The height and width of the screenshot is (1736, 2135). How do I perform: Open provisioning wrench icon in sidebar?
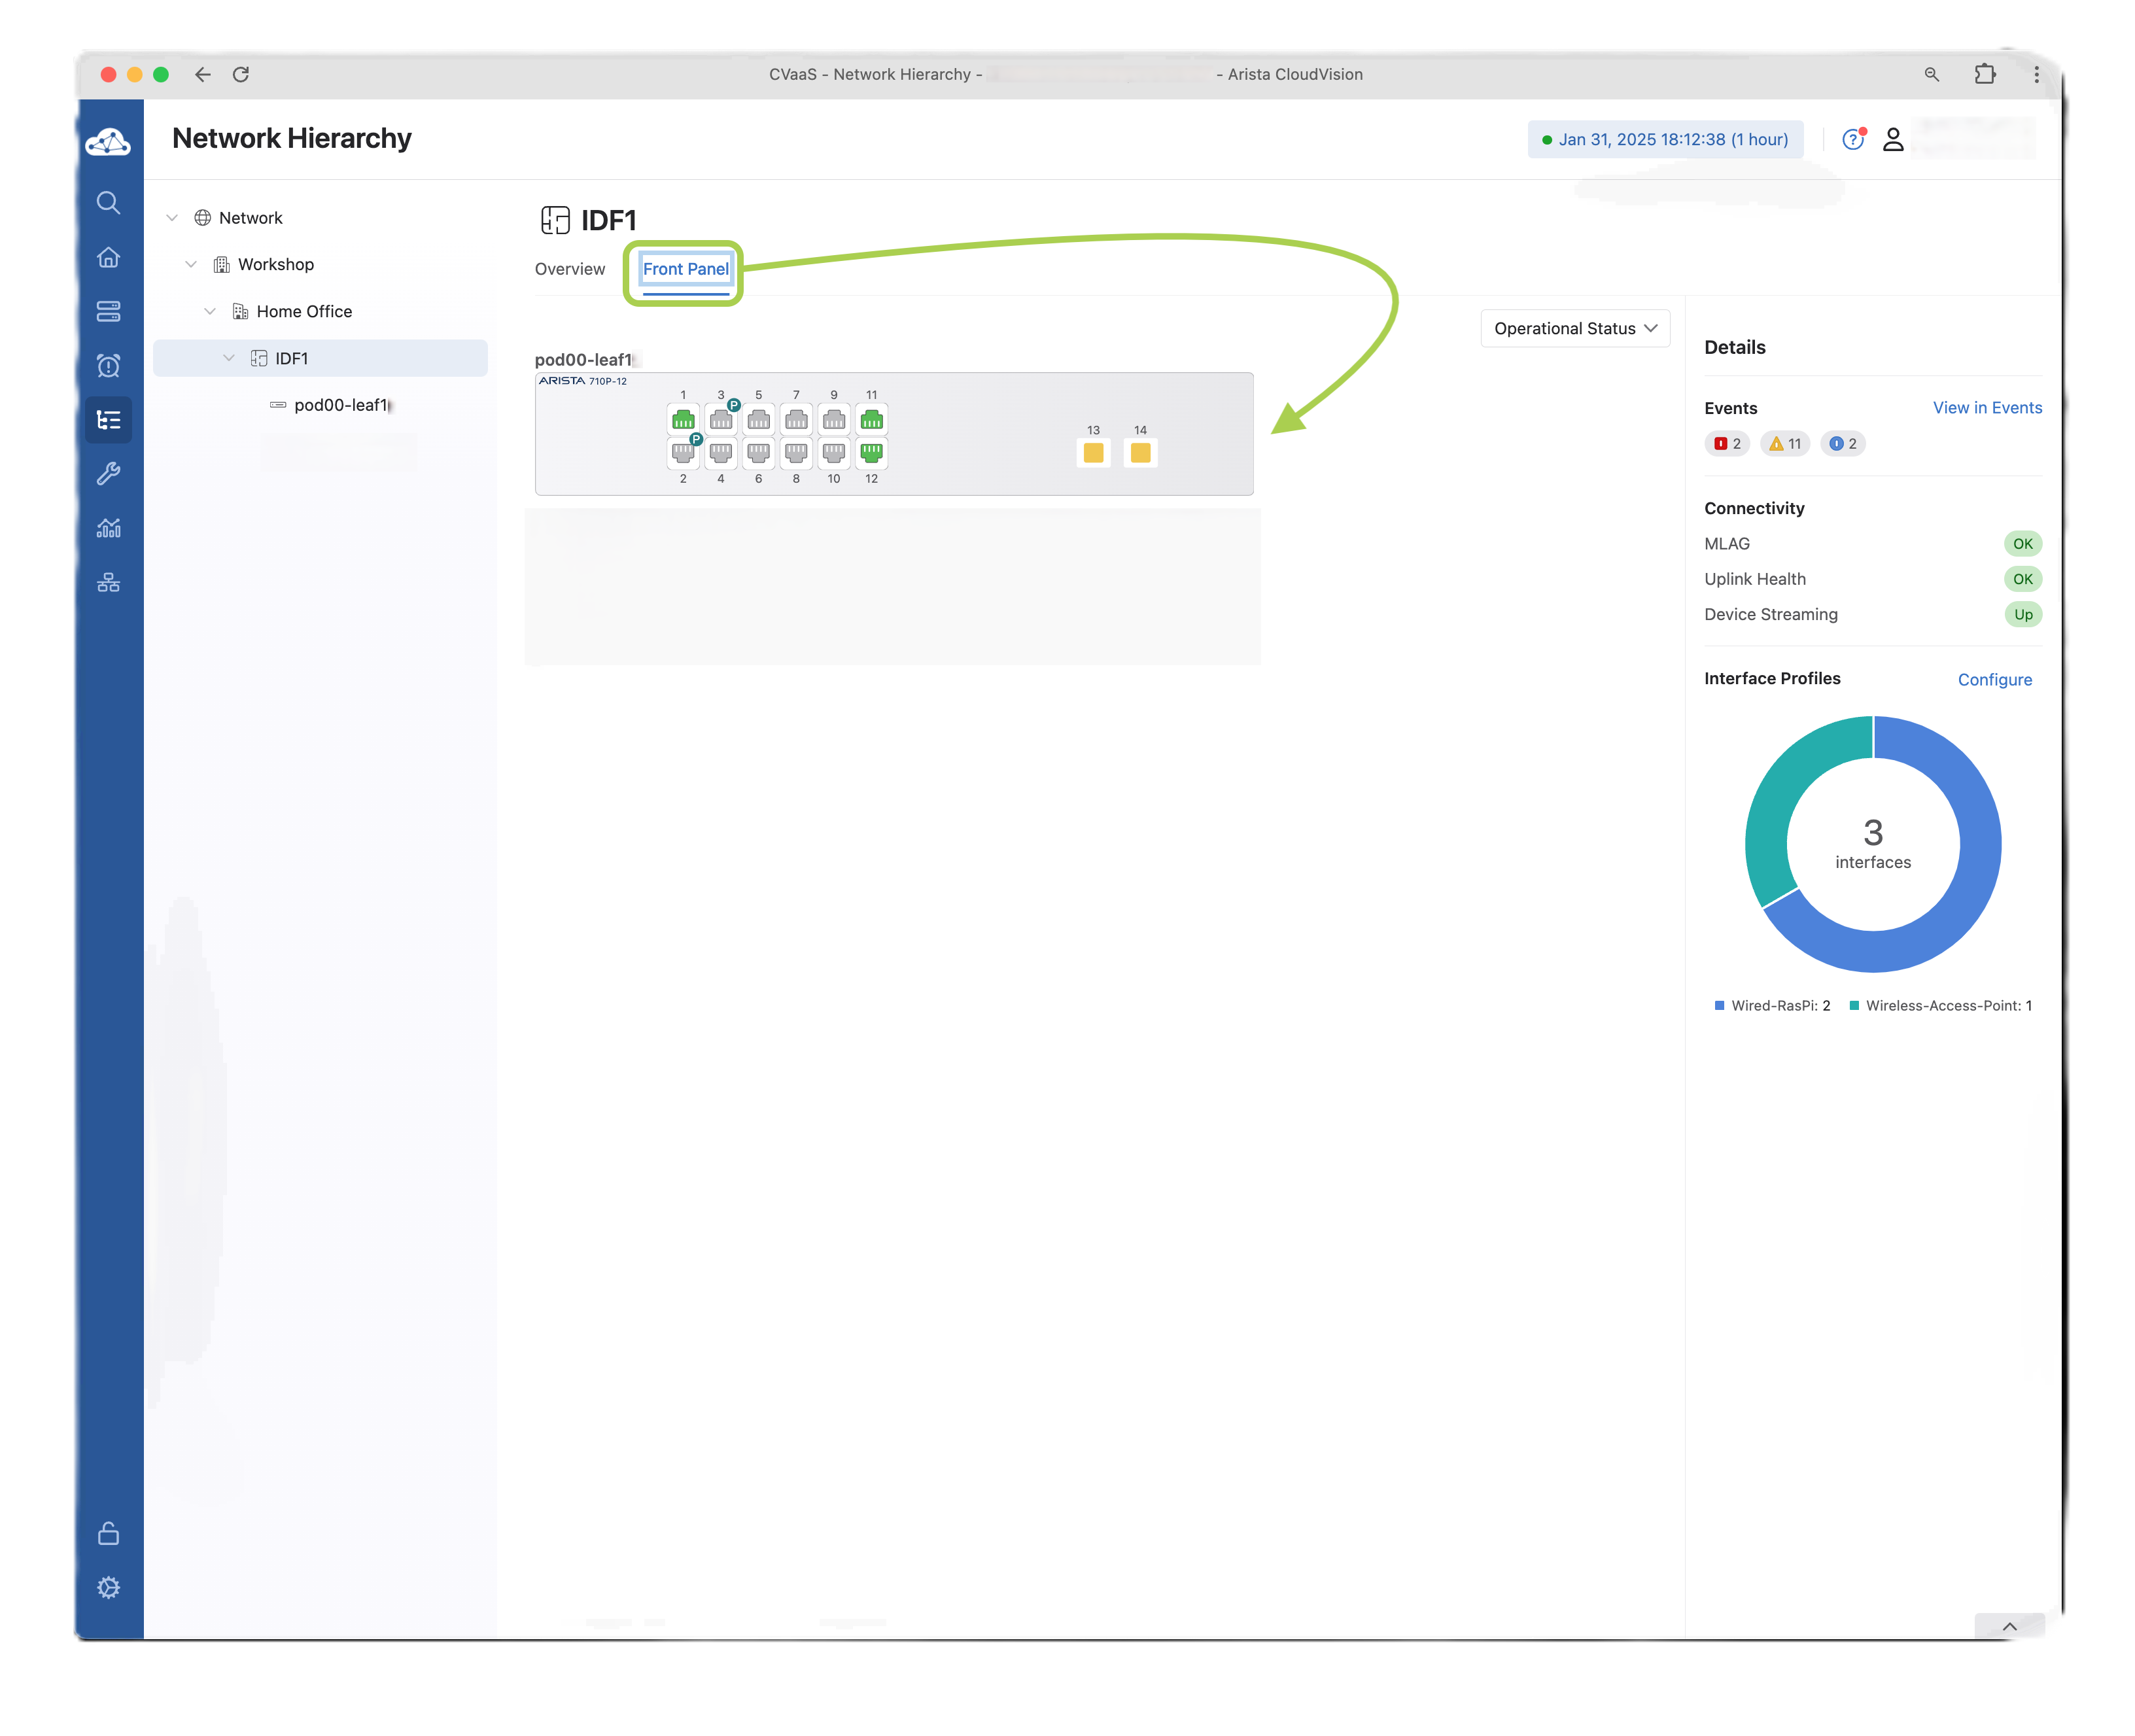pyautogui.click(x=108, y=473)
